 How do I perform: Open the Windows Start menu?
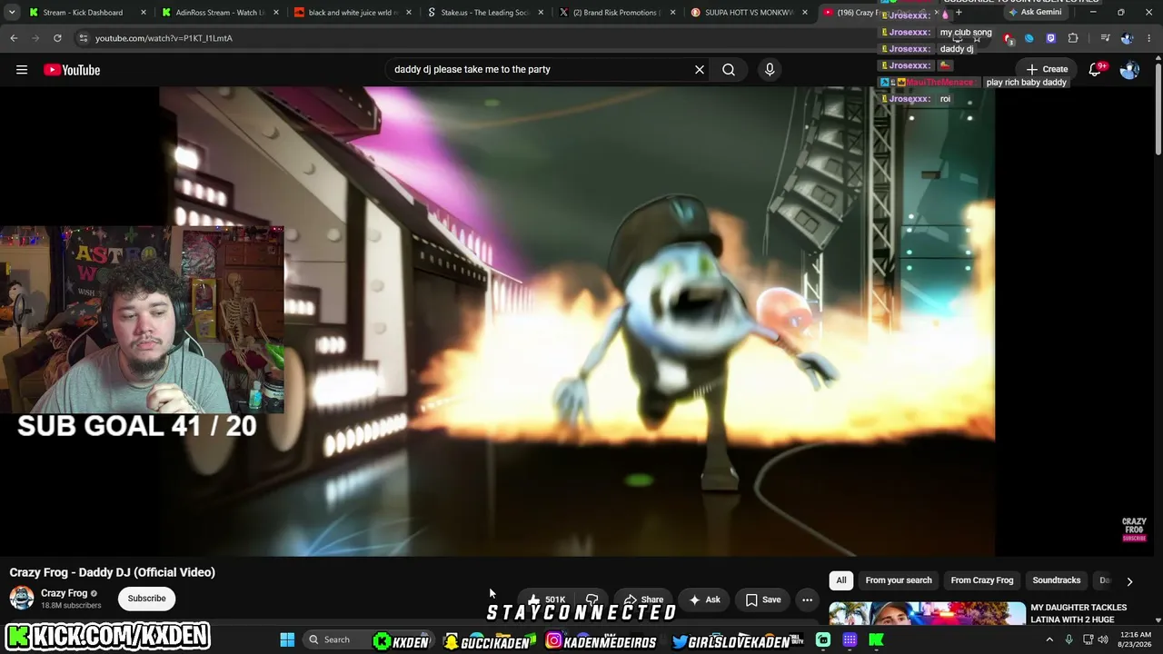(x=287, y=639)
